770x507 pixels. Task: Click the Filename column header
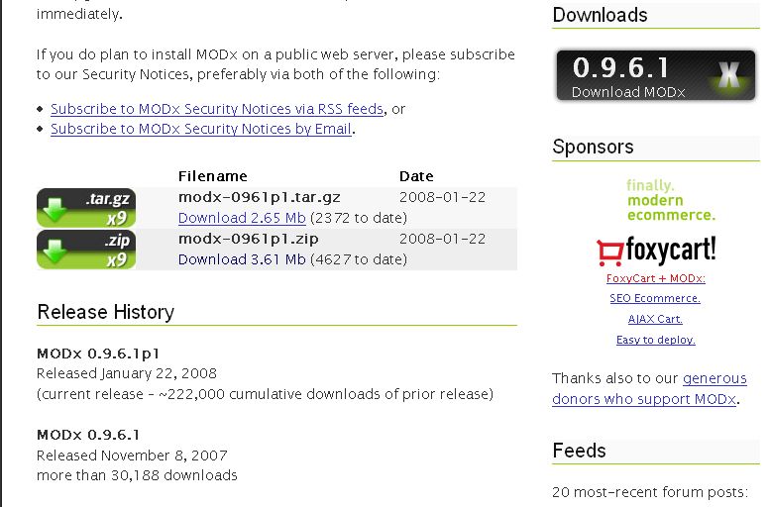213,176
